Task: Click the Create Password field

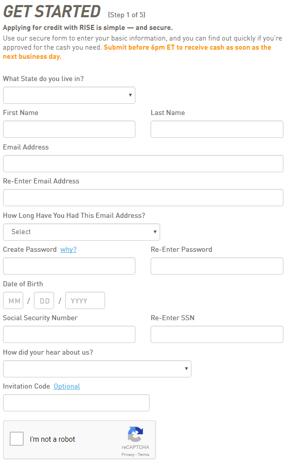Action: tap(69, 266)
